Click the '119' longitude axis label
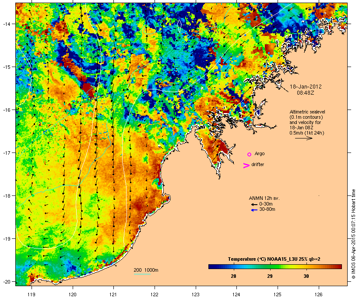Screen dimensions: 359x298 click(x=32, y=294)
